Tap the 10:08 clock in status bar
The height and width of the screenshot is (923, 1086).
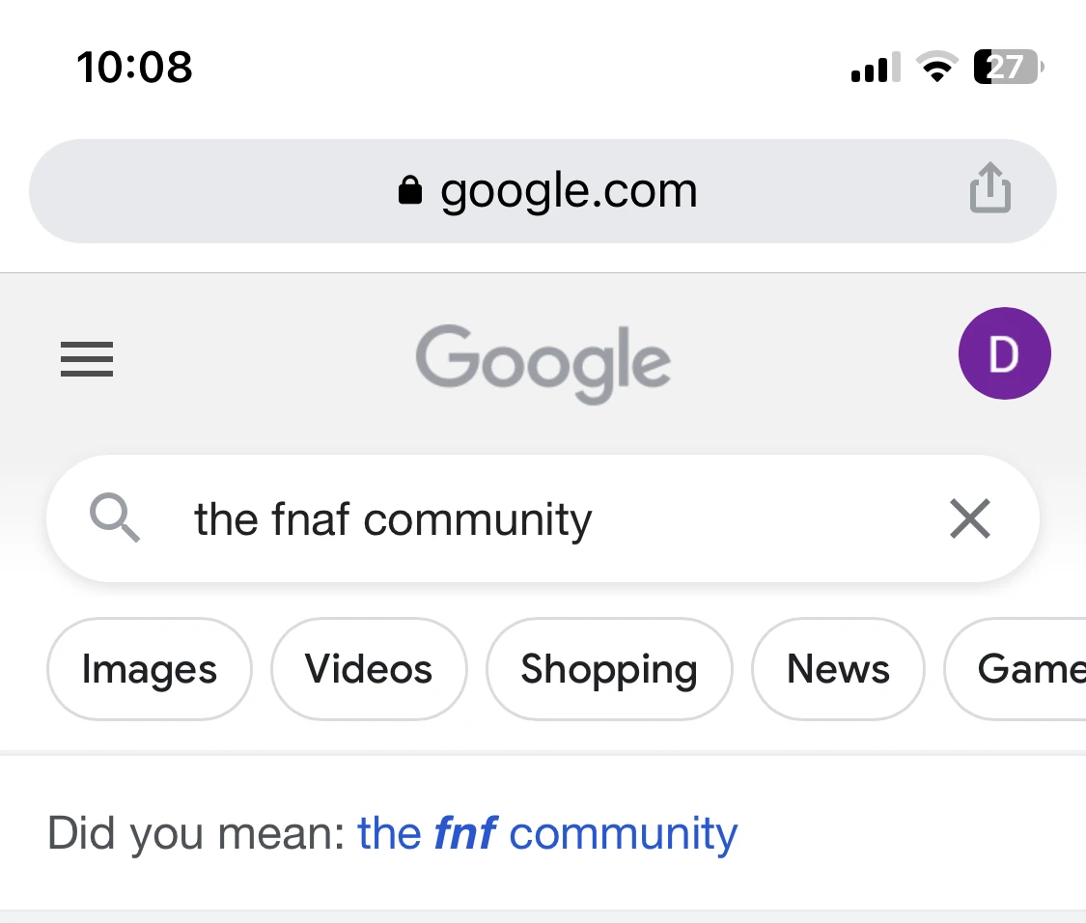134,68
